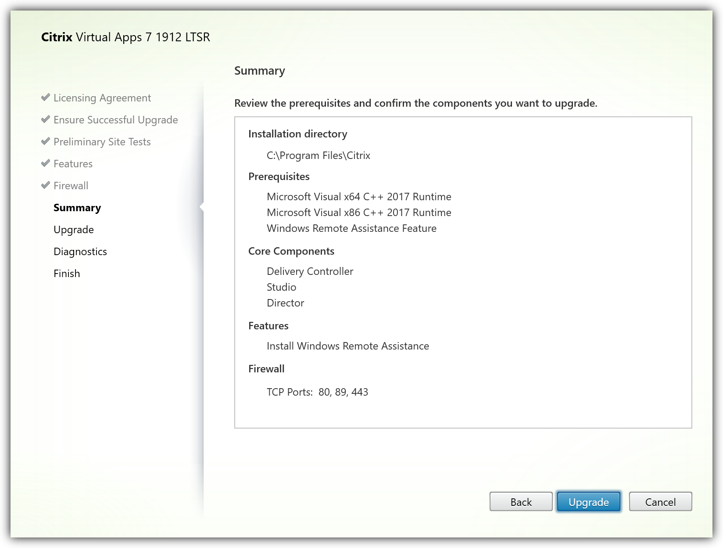The width and height of the screenshot is (723, 548).
Task: Click the TCP Ports 80, 89, 443 line
Action: [x=317, y=392]
